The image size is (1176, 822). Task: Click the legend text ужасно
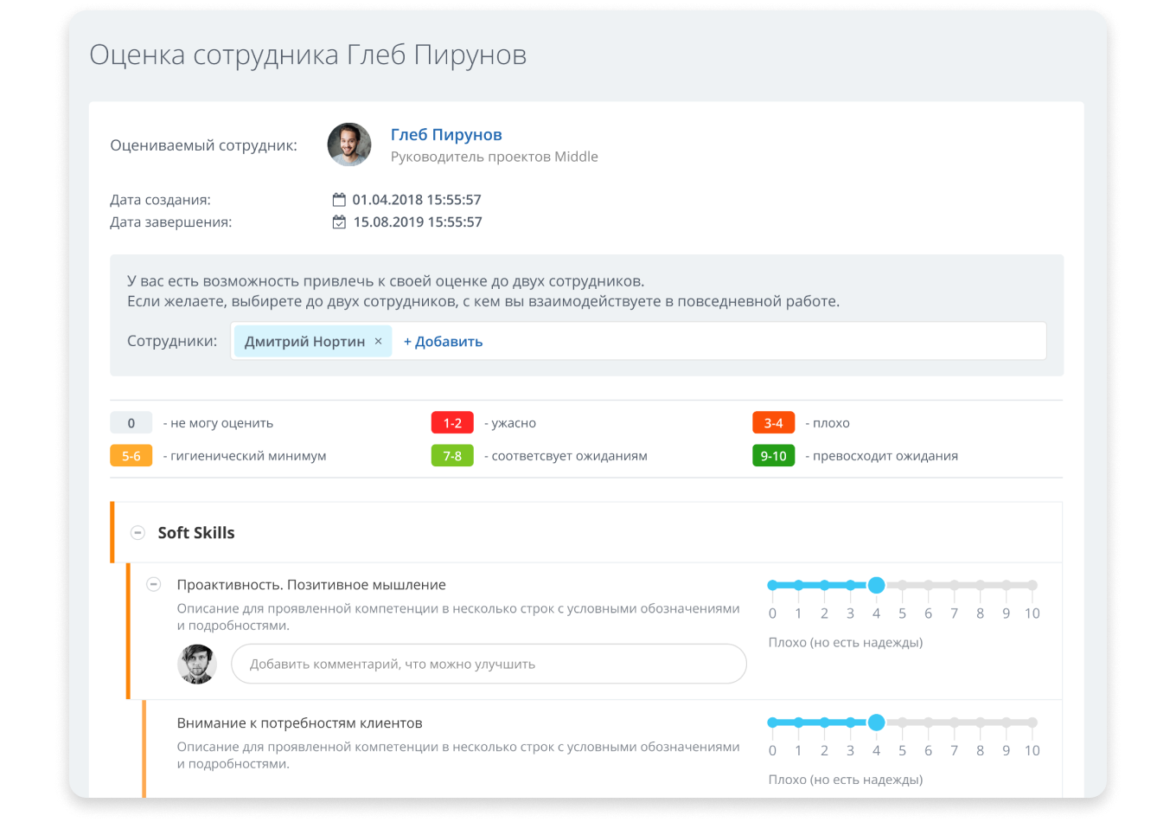pos(514,423)
